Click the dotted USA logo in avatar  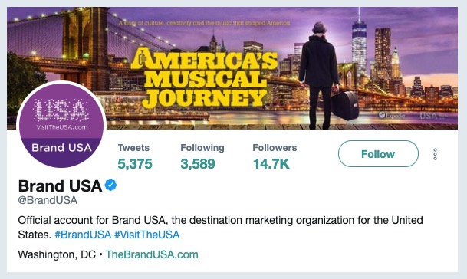[x=61, y=110]
